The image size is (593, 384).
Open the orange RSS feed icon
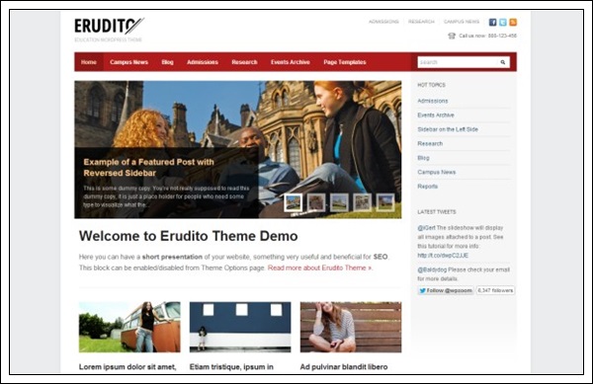tap(513, 23)
